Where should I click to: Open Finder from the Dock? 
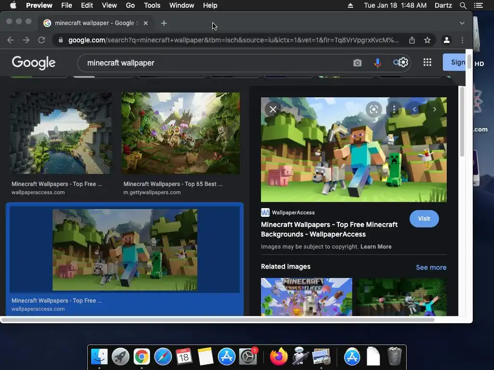click(99, 357)
